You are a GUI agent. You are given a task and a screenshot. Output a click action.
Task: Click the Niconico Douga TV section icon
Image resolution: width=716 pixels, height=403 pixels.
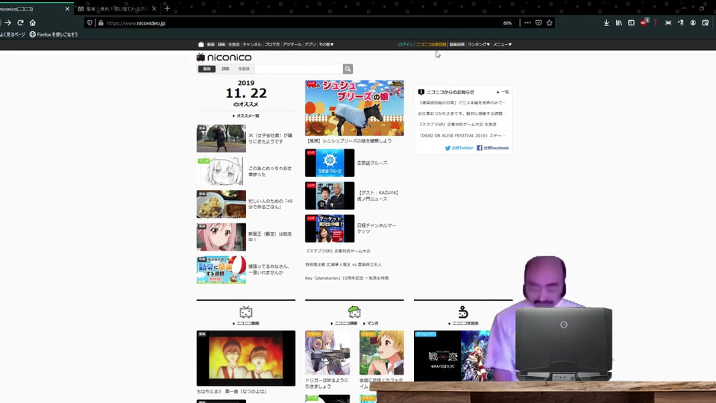[x=245, y=312]
